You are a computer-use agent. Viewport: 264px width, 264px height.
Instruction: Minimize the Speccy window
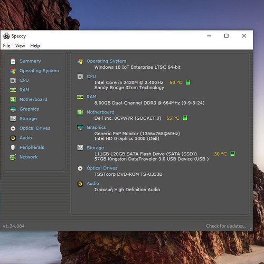coord(209,36)
